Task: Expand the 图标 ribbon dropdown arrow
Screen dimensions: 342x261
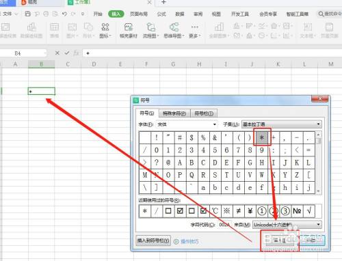Action: click(110, 36)
